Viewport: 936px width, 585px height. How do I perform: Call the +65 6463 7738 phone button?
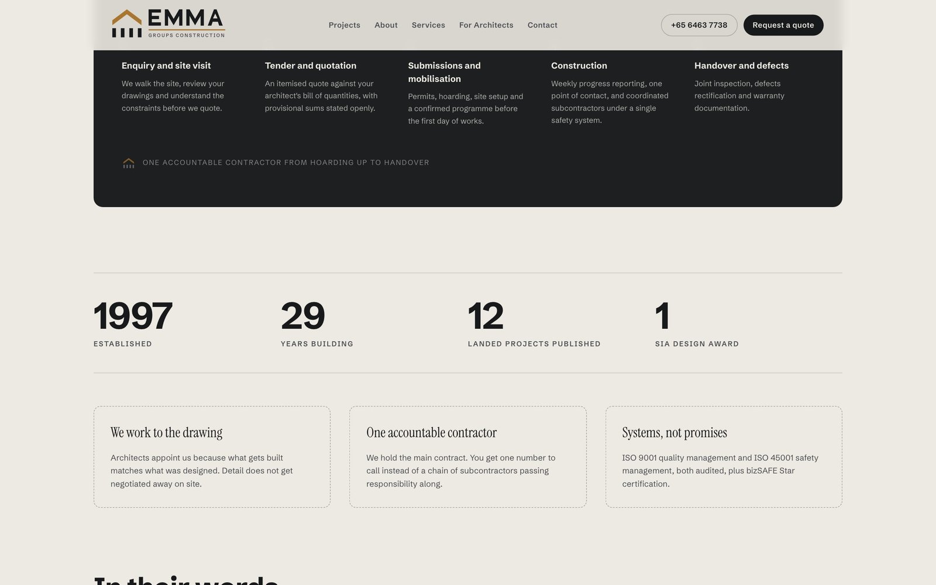pos(699,25)
